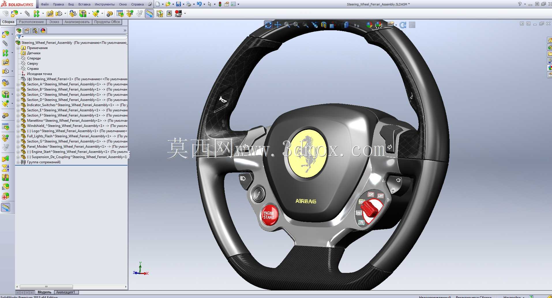
Task: Click the horizontal scrollbar under the feature tree
Action: (46, 287)
